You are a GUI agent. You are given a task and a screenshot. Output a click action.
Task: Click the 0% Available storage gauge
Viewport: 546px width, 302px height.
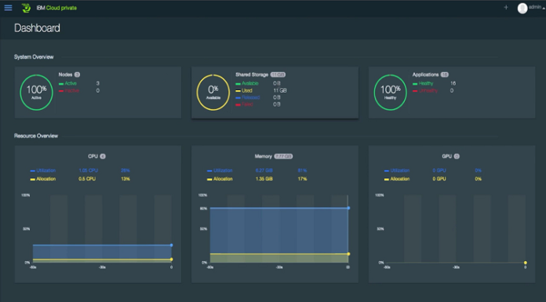click(213, 93)
